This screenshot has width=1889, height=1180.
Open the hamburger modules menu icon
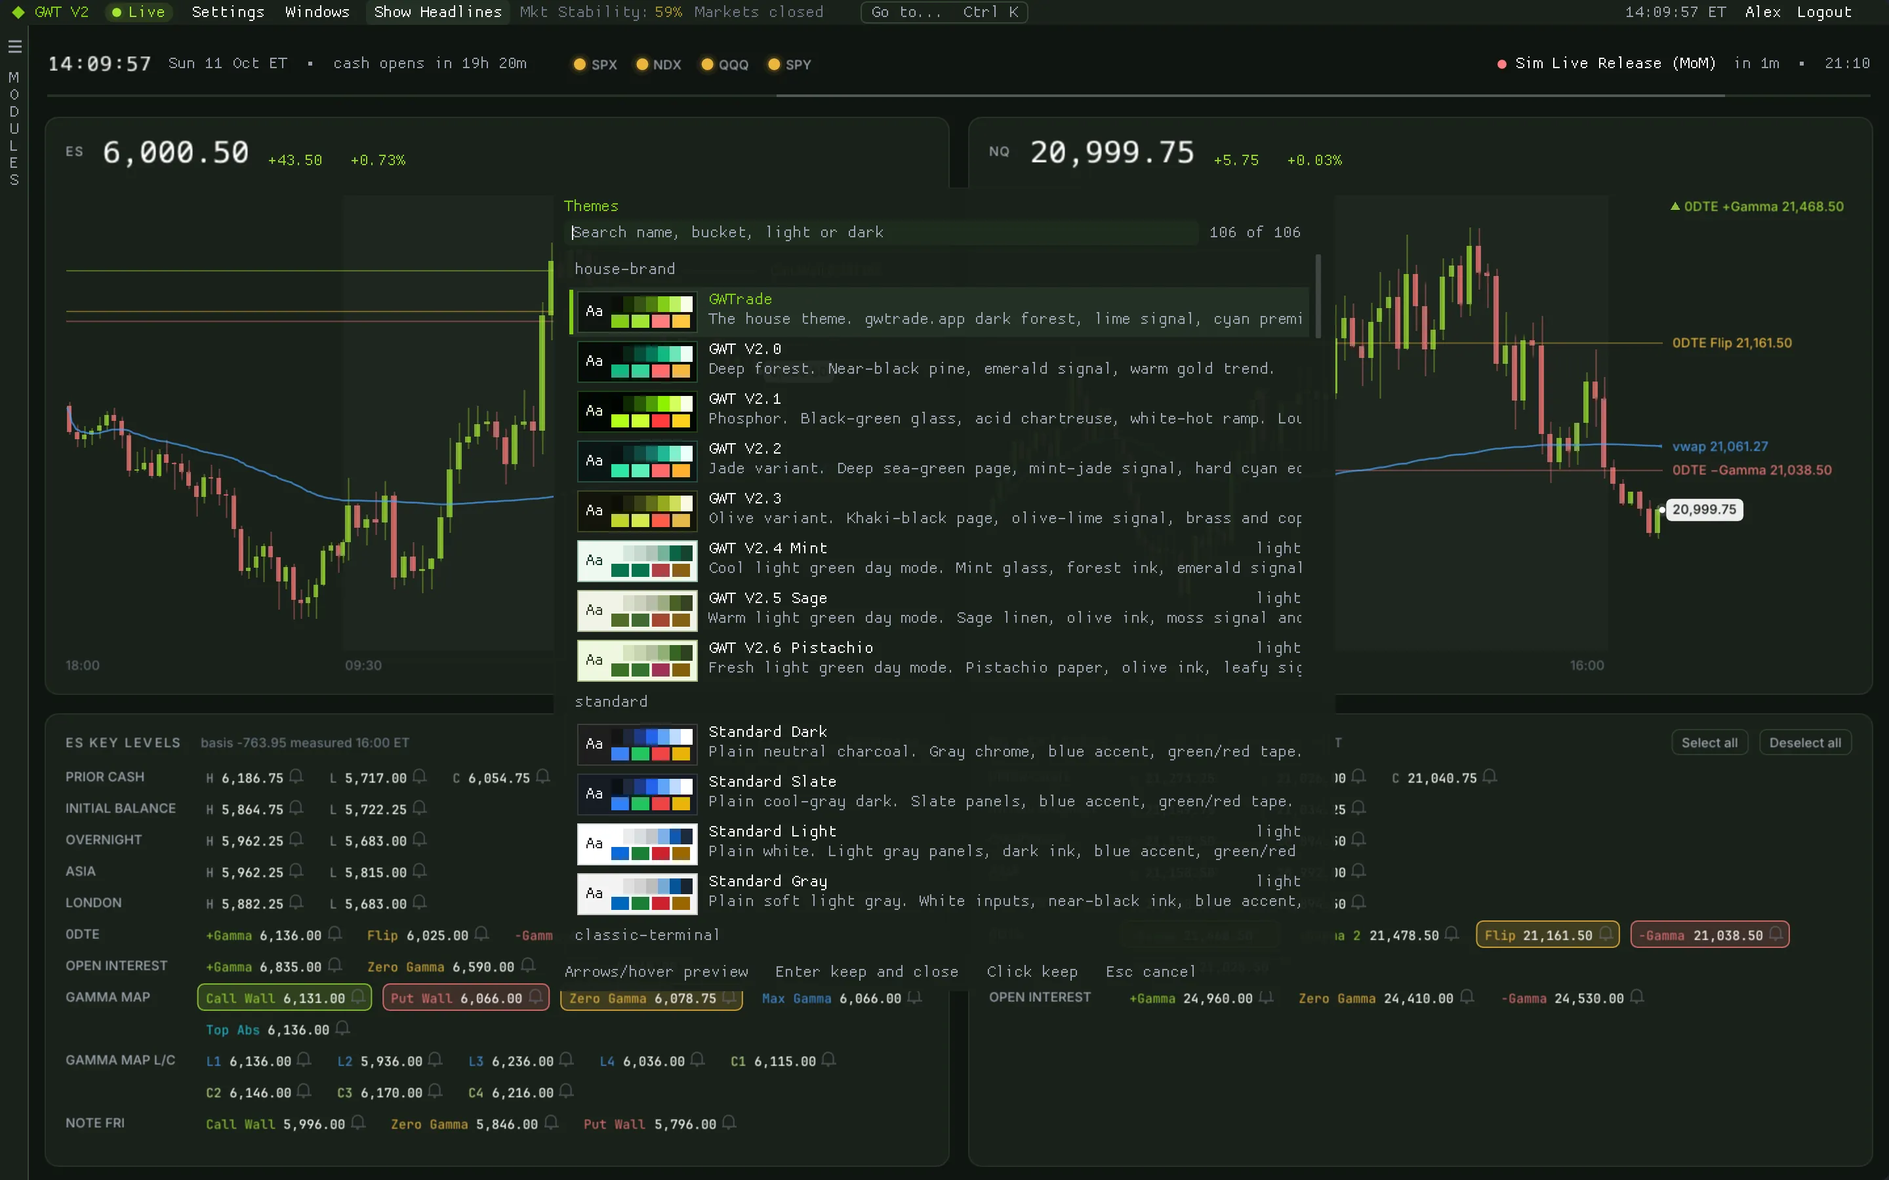click(15, 47)
